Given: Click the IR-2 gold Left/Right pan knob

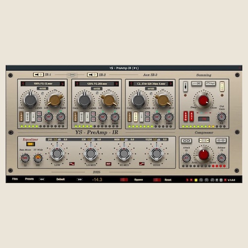Looking at the screenshot, I should pos(109,100).
